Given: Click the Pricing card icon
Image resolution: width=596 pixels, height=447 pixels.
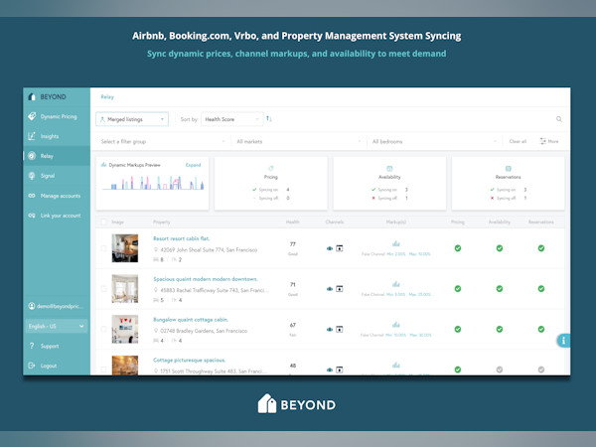Looking at the screenshot, I should [270, 169].
